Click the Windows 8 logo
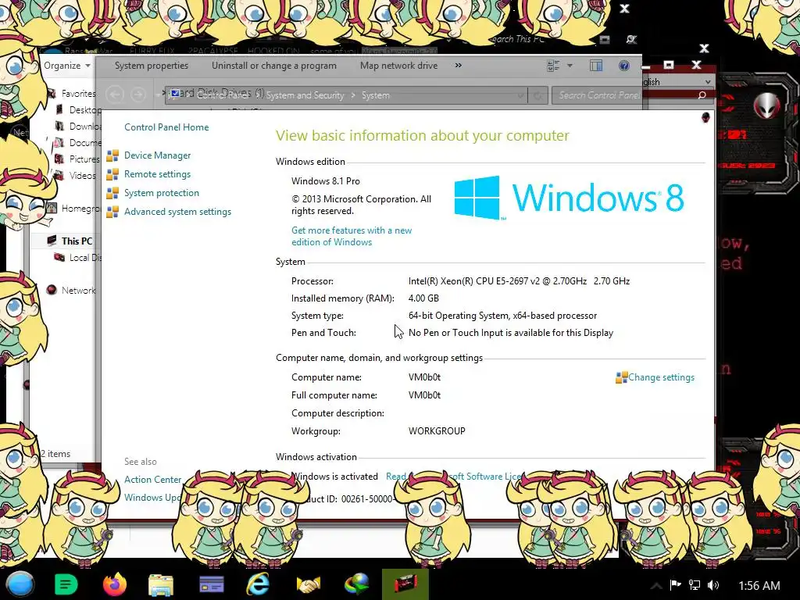This screenshot has height=600, width=800. 569,198
